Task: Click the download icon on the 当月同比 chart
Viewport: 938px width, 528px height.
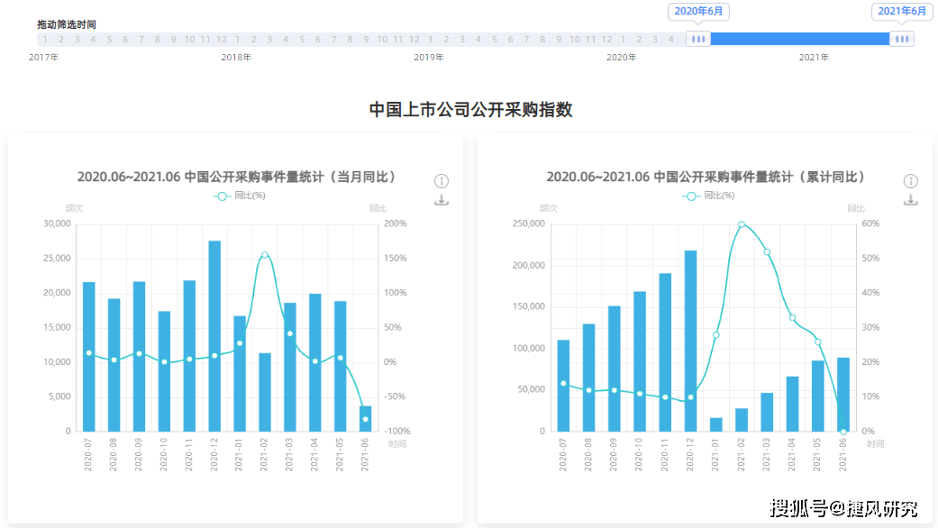Action: (441, 198)
